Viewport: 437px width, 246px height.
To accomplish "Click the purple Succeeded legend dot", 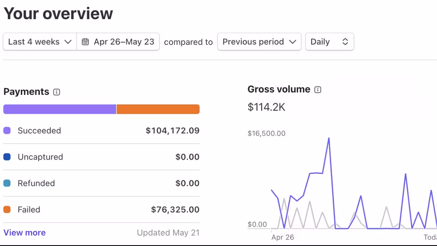I will tap(7, 131).
